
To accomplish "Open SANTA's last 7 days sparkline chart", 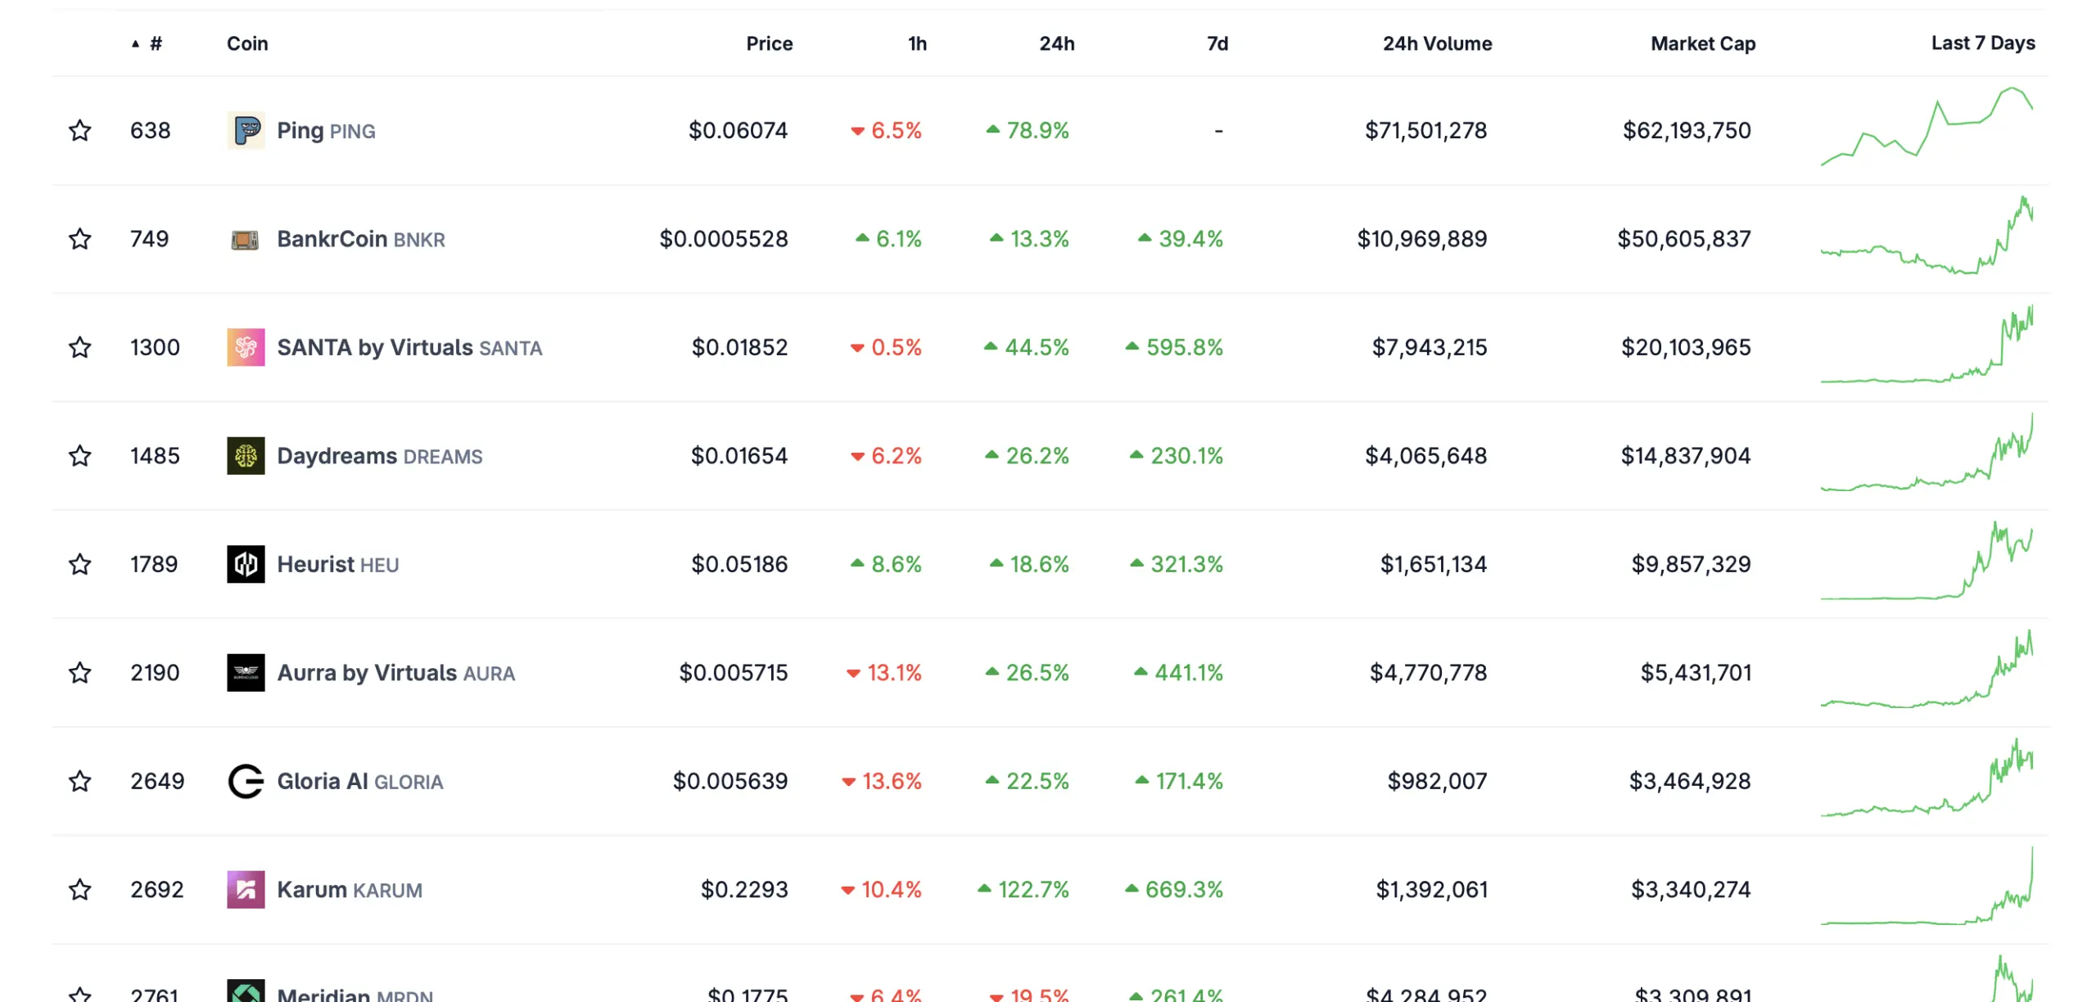I will (1927, 345).
